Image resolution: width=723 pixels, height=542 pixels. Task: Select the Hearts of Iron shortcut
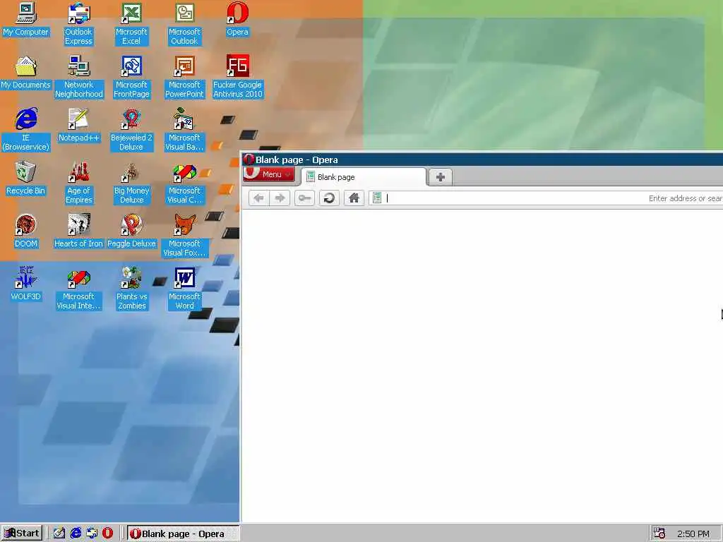coord(79,231)
